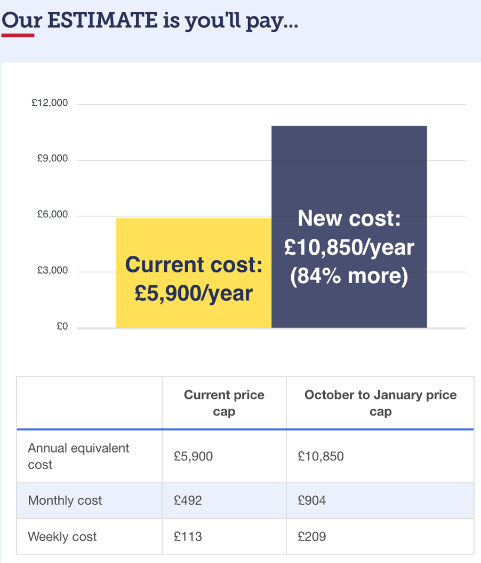
Task: Click the 'Monthly cost' row label
Action: (65, 500)
